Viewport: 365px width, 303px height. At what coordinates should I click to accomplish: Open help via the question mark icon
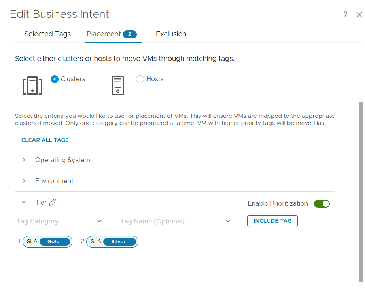coord(346,15)
